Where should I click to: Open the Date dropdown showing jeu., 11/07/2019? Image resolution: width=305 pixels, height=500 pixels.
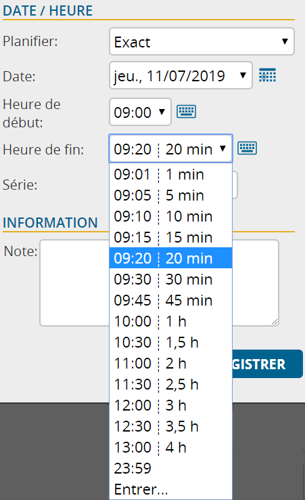[x=181, y=75]
